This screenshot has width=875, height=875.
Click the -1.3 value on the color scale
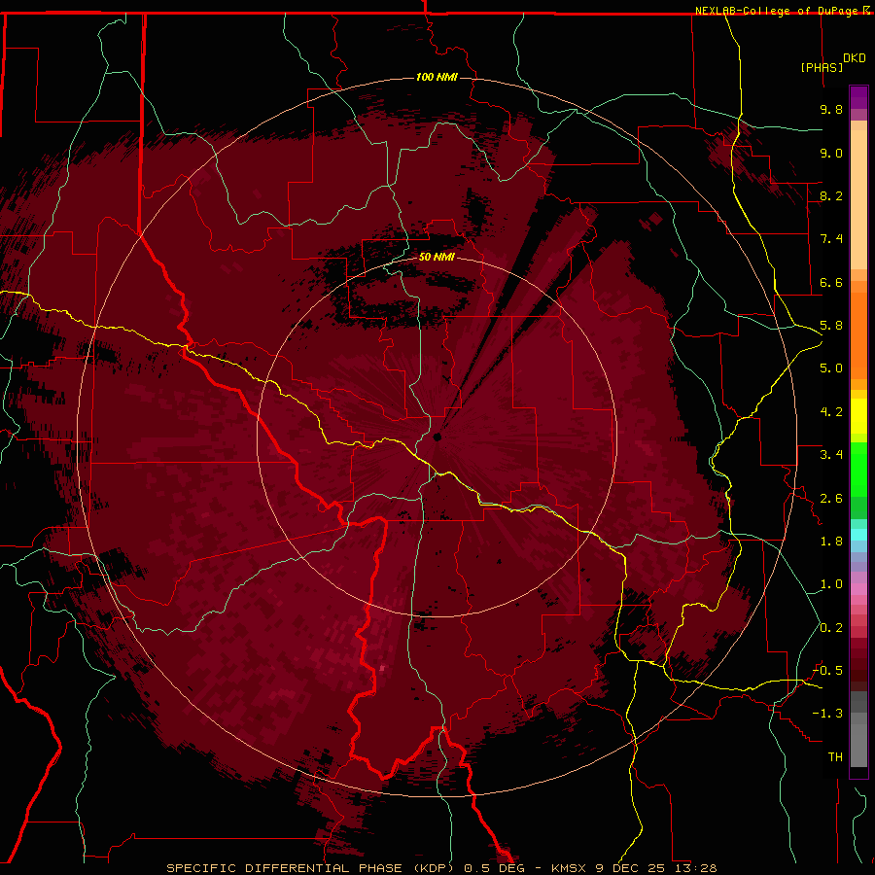(x=827, y=714)
